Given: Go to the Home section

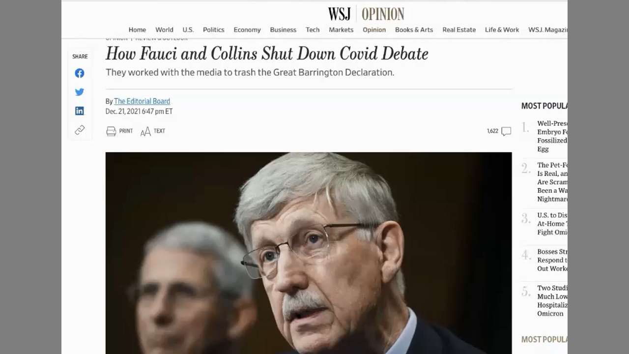Looking at the screenshot, I should [137, 29].
